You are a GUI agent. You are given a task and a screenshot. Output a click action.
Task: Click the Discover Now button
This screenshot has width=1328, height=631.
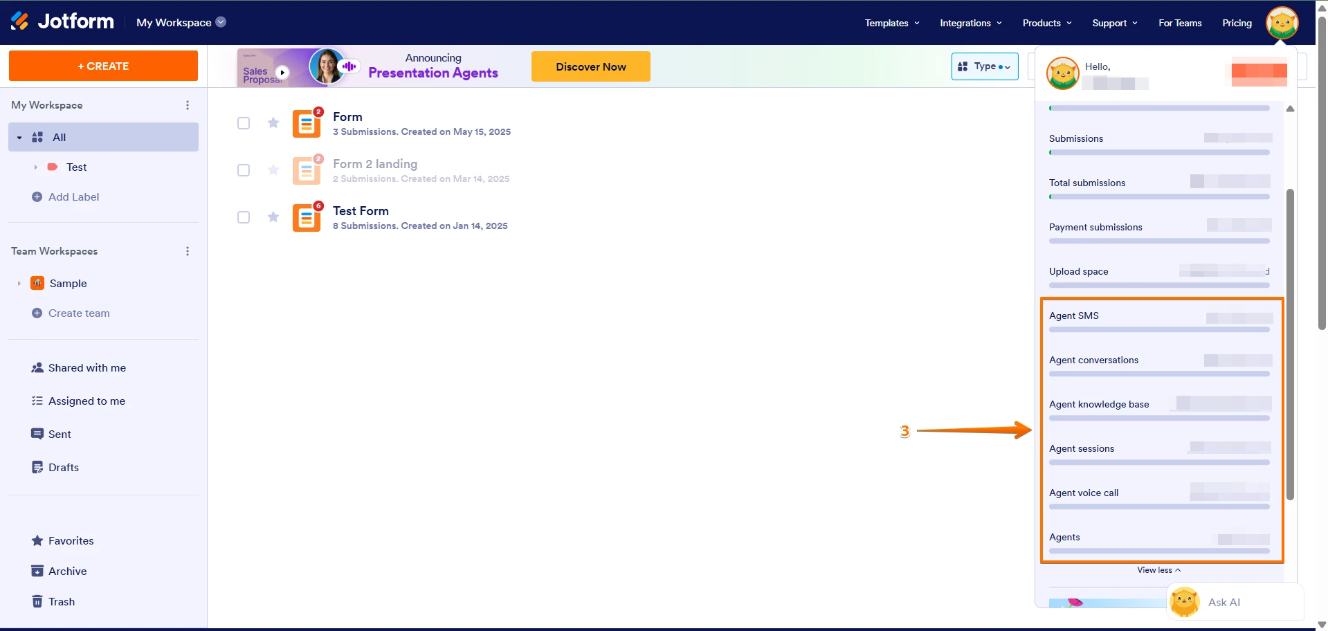click(590, 66)
